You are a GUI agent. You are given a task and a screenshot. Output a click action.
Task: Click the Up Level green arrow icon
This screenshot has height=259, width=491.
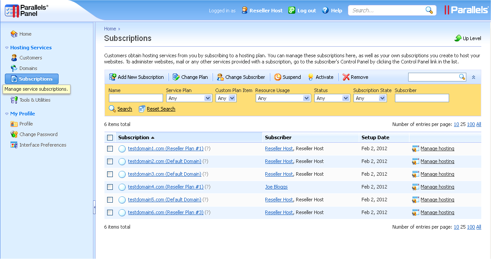[458, 38]
